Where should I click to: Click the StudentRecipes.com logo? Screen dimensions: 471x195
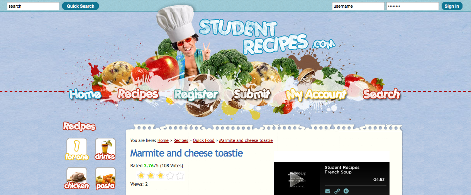[266, 38]
